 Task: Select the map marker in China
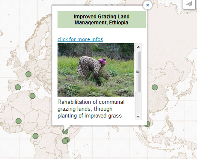pyautogui.click(x=155, y=87)
